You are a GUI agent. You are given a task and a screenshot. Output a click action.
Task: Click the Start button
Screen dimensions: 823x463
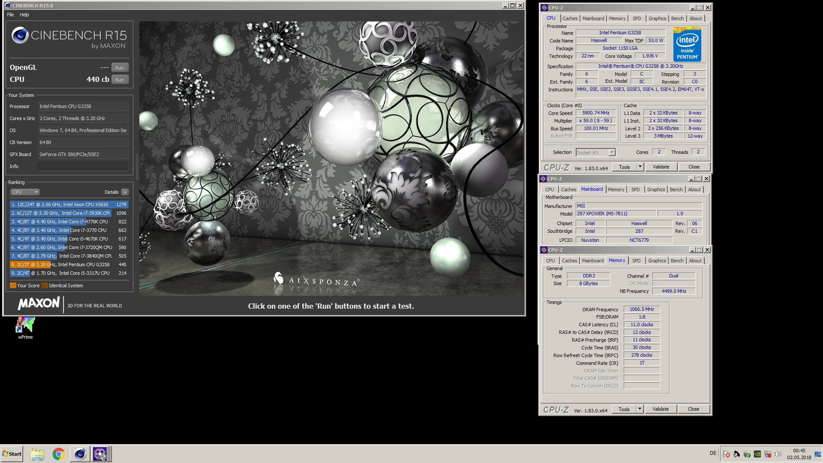tap(12, 454)
